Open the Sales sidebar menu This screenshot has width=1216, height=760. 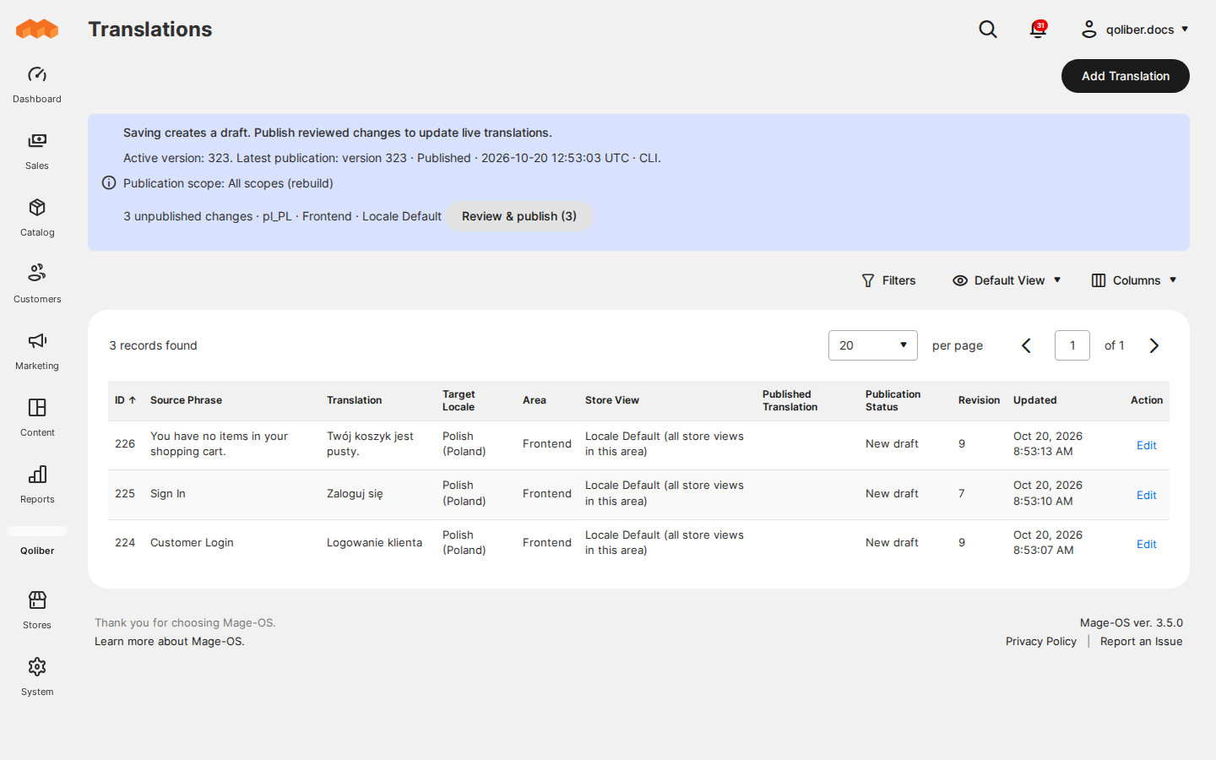[37, 151]
